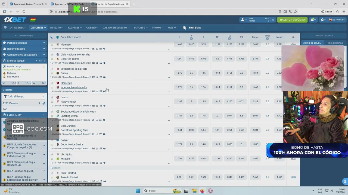Open the Total column header dropdown
This screenshot has width=348, height=195.
click(268, 38)
